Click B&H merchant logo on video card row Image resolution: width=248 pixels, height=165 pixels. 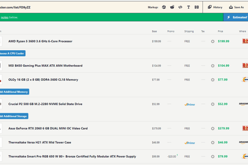tap(245, 128)
